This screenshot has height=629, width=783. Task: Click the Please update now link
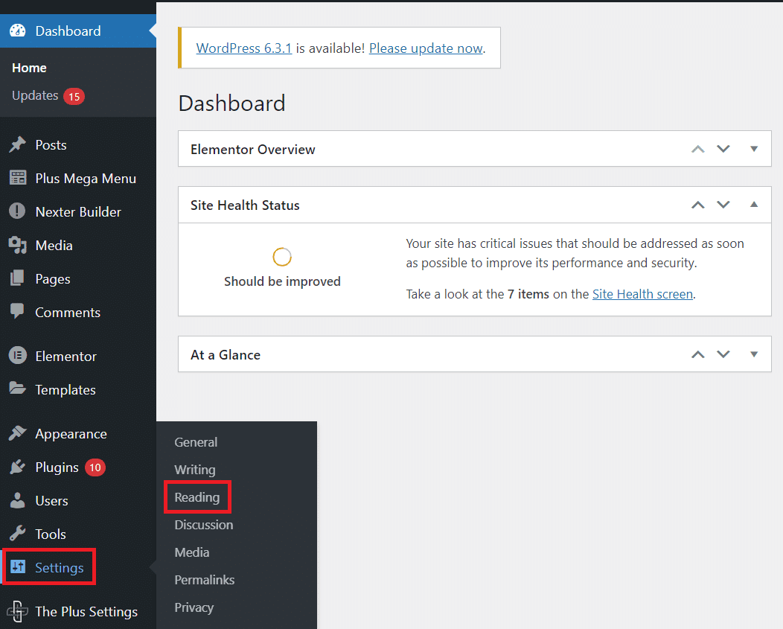425,48
